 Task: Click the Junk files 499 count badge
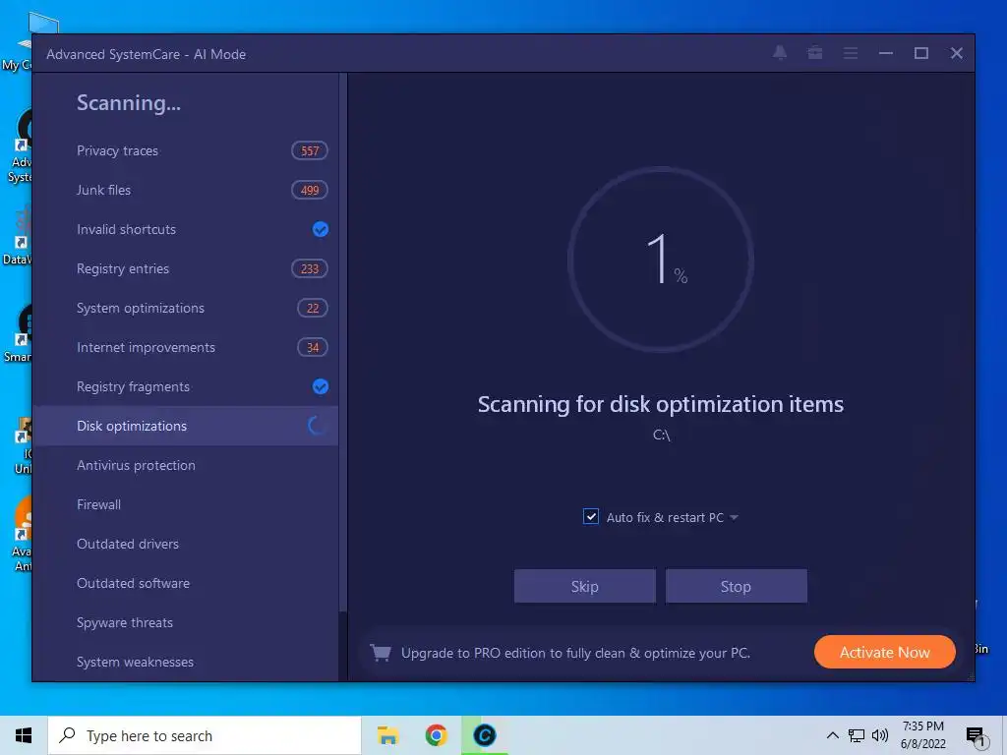[x=310, y=190]
